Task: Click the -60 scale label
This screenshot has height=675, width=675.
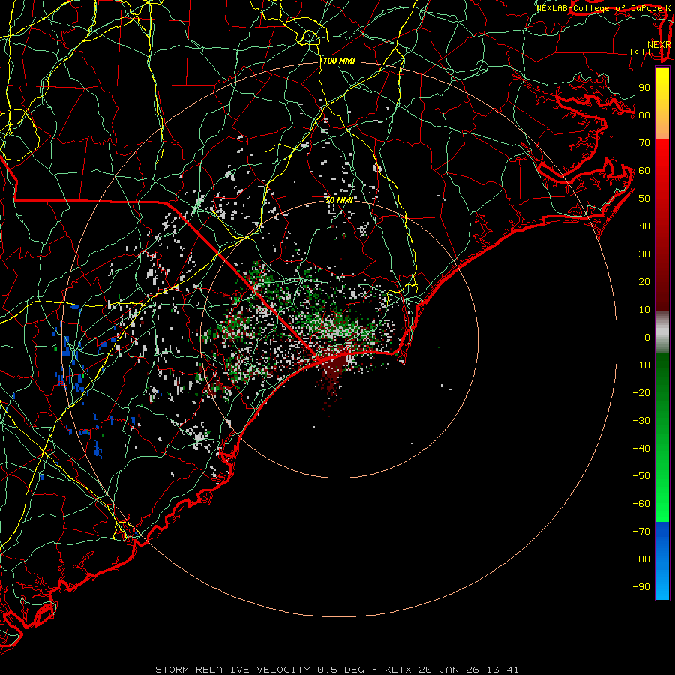Action: [641, 504]
